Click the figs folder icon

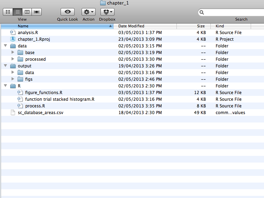point(20,79)
